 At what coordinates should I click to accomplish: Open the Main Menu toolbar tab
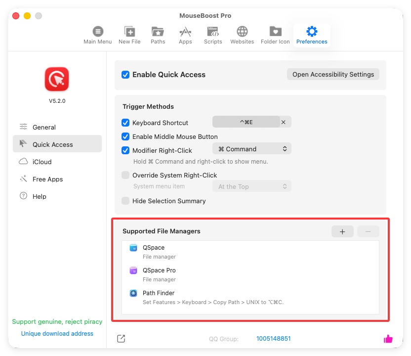(x=97, y=36)
